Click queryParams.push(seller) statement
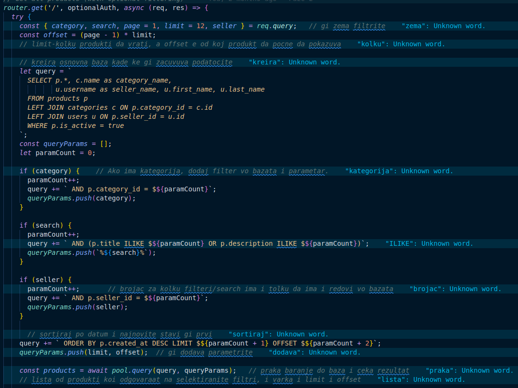 coord(77,307)
